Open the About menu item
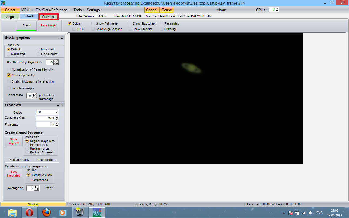 click(221, 10)
